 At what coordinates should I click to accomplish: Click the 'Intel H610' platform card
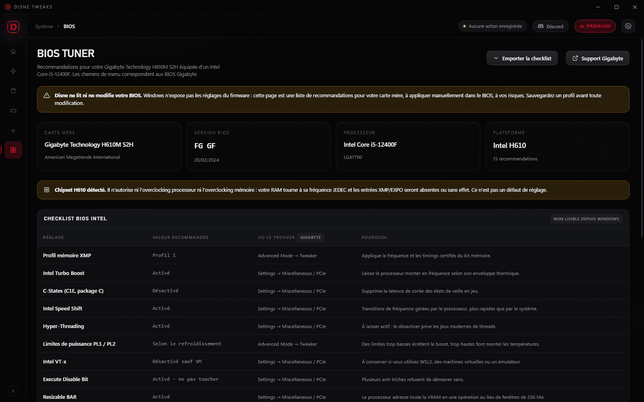pyautogui.click(x=557, y=147)
